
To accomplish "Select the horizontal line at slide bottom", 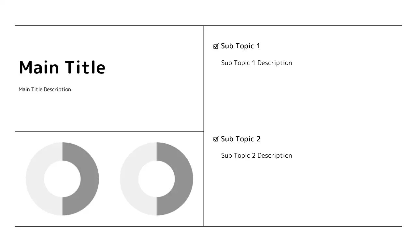I will click(208, 226).
